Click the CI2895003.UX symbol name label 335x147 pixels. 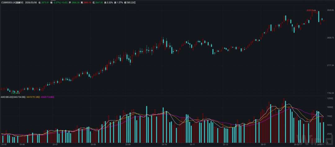12,2
